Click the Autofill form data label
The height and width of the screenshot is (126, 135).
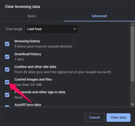coord(28,105)
